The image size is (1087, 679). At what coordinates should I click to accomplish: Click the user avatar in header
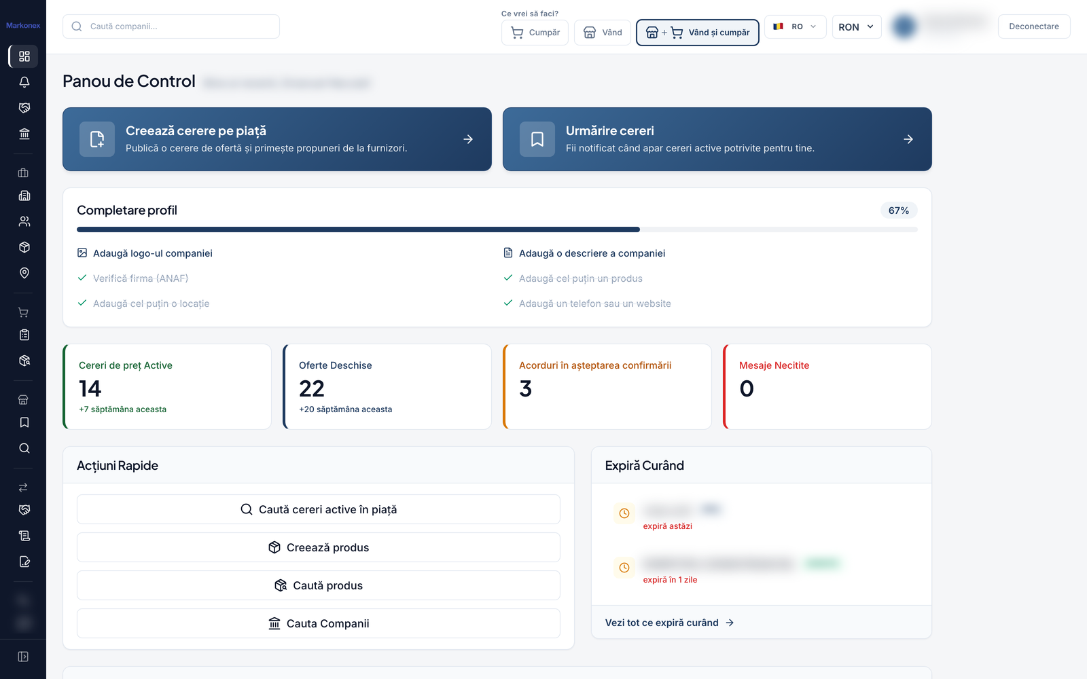[904, 26]
